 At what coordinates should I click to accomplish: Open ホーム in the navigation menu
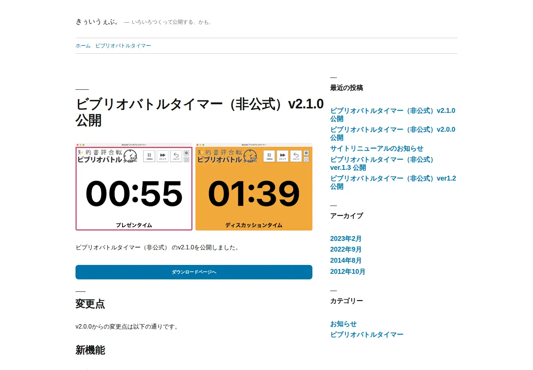coord(83,46)
